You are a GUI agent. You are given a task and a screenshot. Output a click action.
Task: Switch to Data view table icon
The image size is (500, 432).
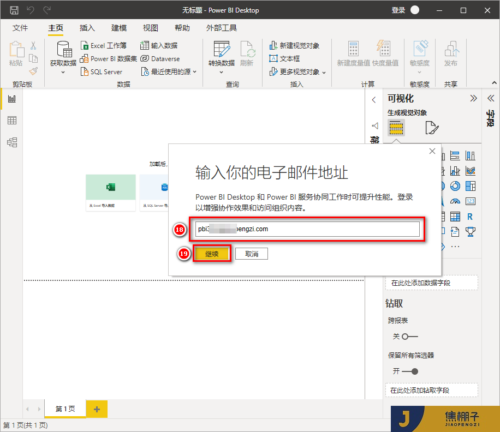click(x=12, y=121)
